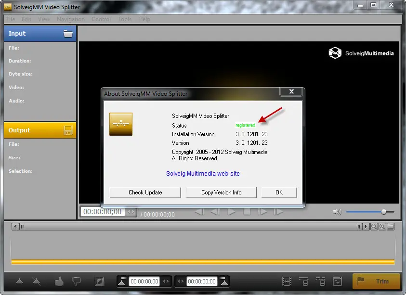
Task: Open the Edit menu
Action: pos(26,19)
